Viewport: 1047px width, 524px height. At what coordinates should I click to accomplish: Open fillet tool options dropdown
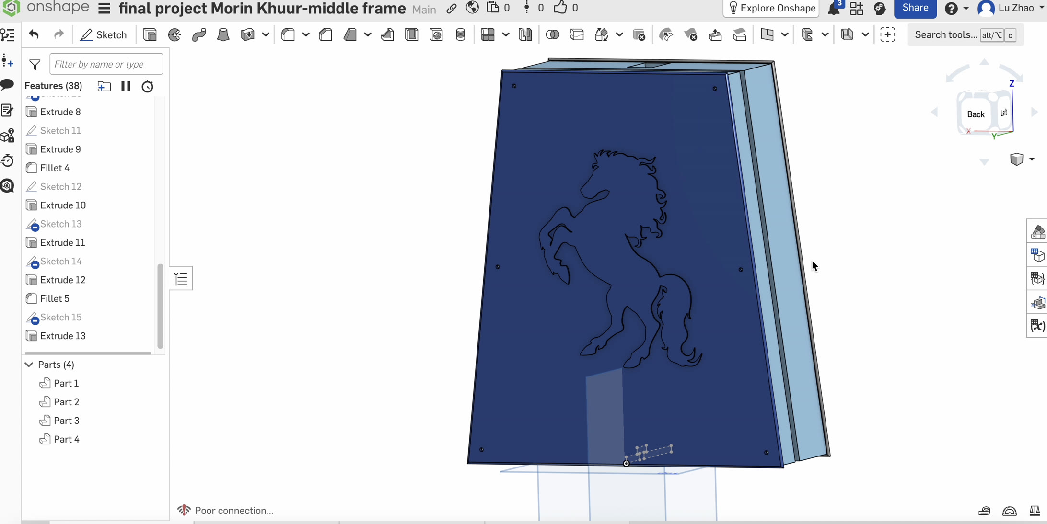pyautogui.click(x=305, y=34)
